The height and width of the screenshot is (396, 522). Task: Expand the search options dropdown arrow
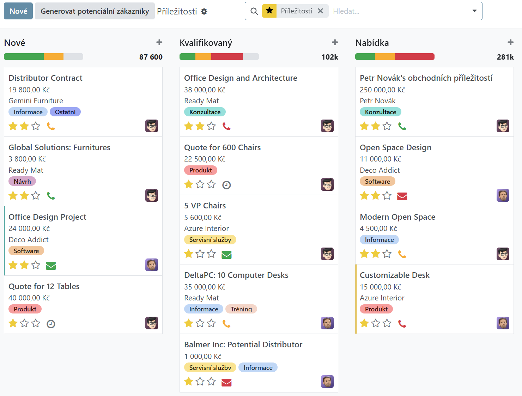coord(474,11)
